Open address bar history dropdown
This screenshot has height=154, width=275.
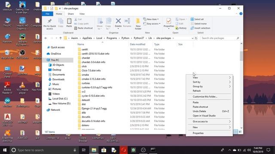[x=192, y=38]
